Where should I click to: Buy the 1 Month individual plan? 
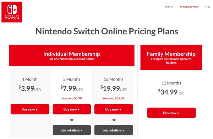point(30,109)
